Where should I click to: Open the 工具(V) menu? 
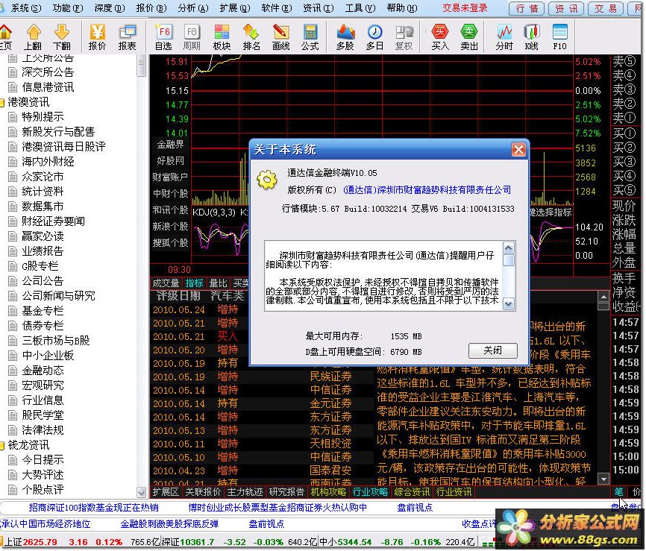360,7
